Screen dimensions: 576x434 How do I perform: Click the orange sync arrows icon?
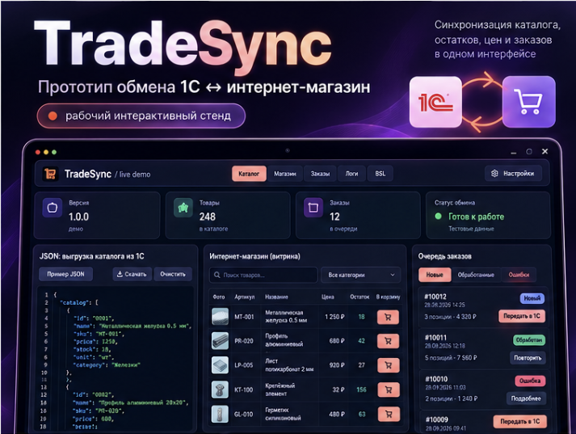coord(481,102)
